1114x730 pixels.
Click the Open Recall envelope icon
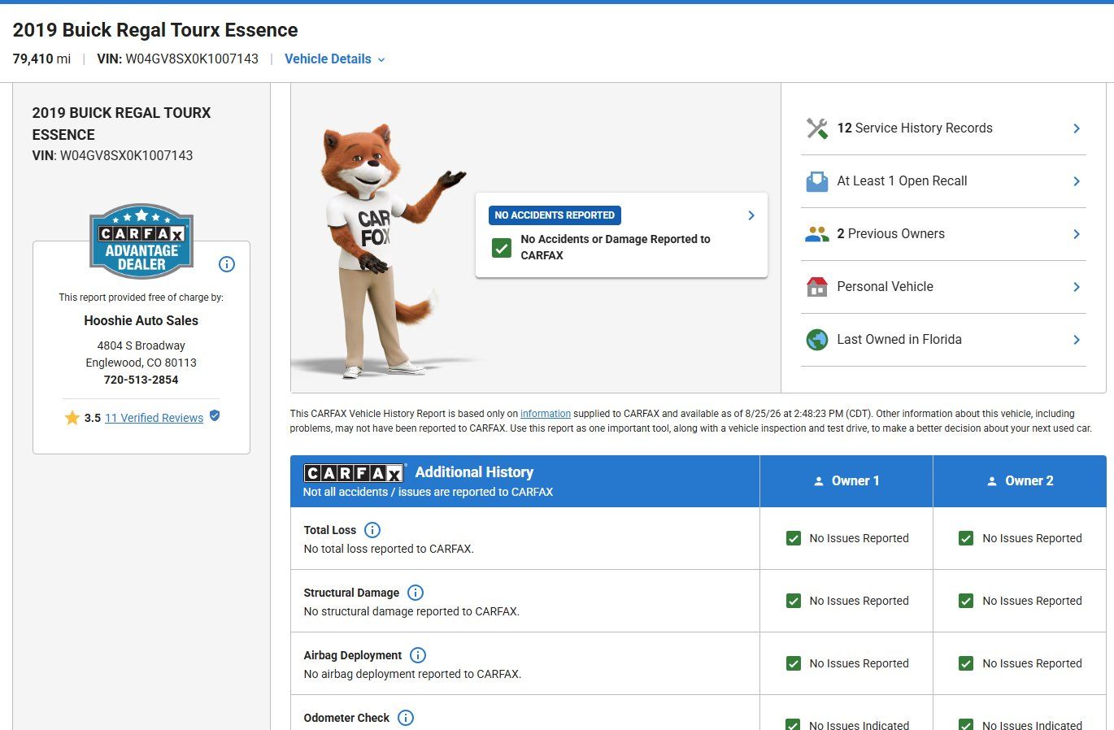point(816,181)
